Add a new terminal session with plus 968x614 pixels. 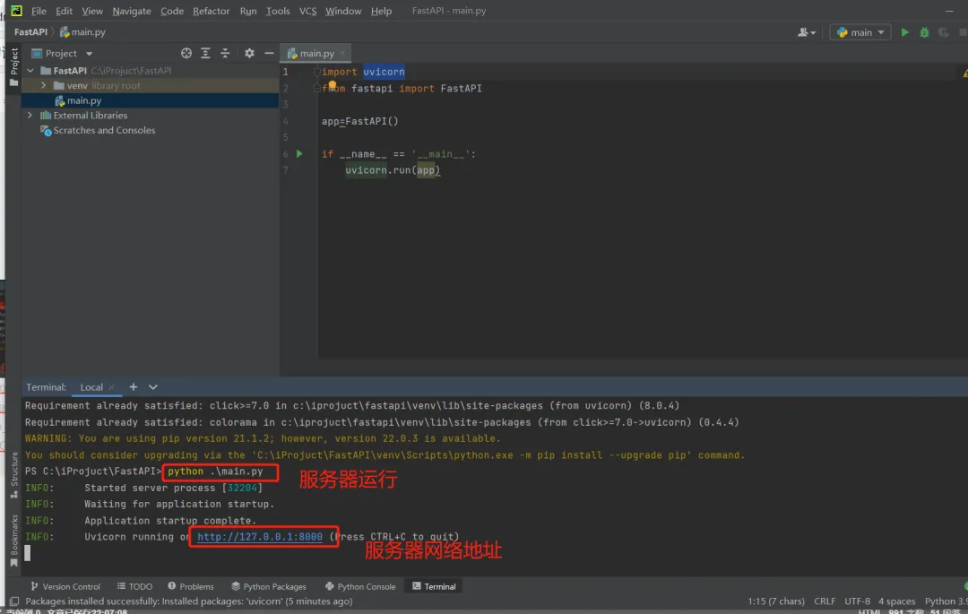134,387
